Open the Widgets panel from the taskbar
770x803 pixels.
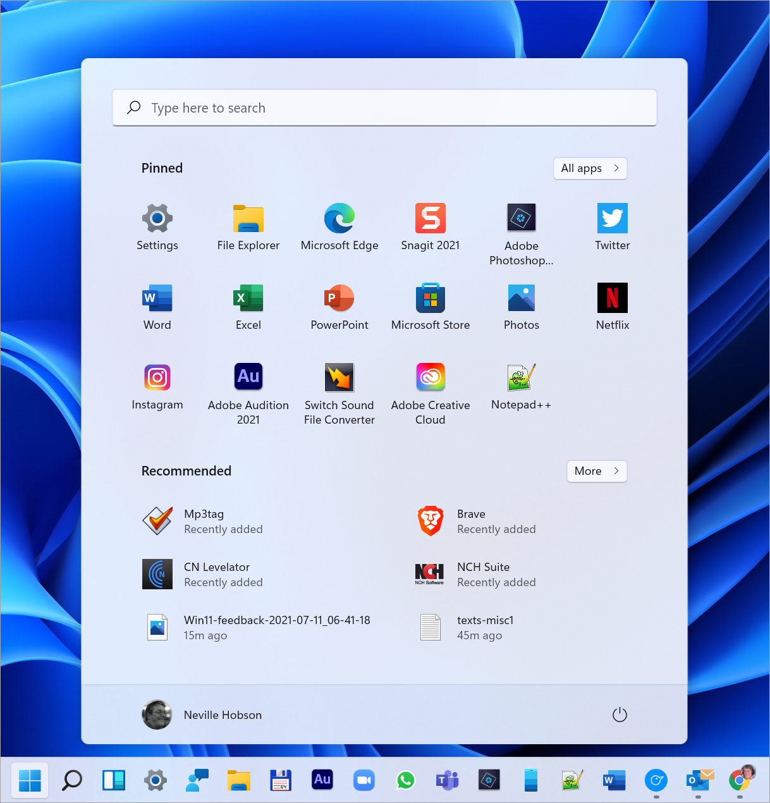tap(114, 780)
